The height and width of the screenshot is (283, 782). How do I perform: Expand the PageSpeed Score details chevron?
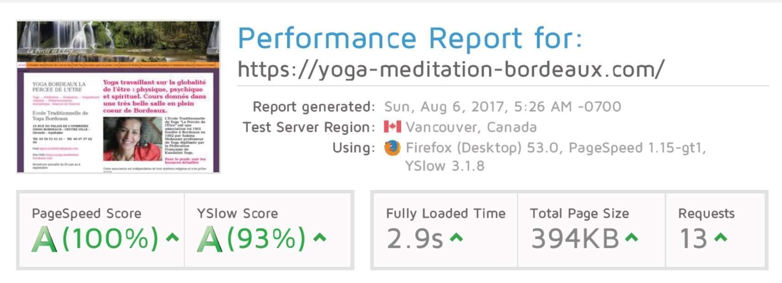[x=172, y=238]
